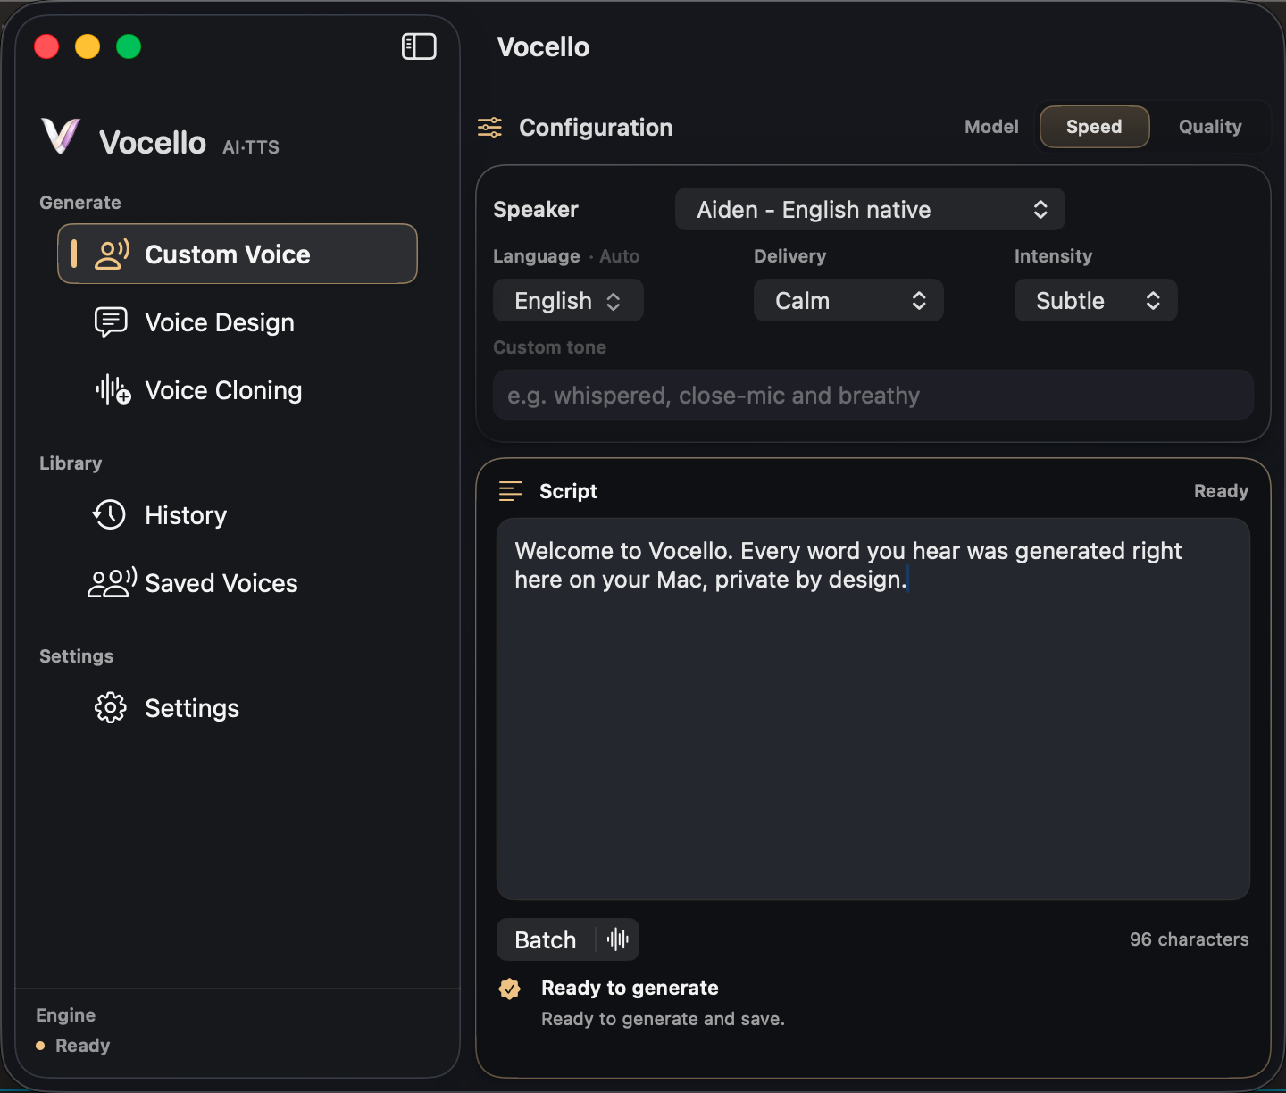Click the Script lines icon
The width and height of the screenshot is (1286, 1093).
point(510,491)
